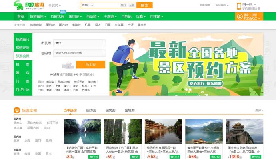Click the 目的地 destination input field
This screenshot has width=276, height=159.
click(79, 53)
